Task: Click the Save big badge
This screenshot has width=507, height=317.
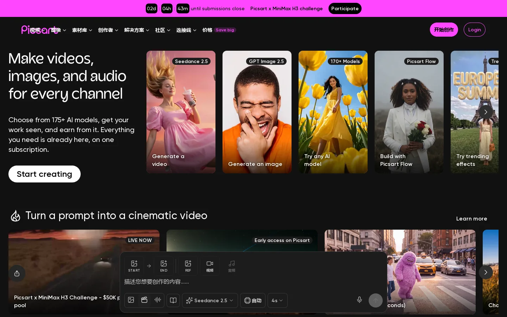Action: pyautogui.click(x=225, y=30)
